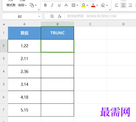Select row 4 header
This screenshot has height=122, width=136.
point(4,71)
